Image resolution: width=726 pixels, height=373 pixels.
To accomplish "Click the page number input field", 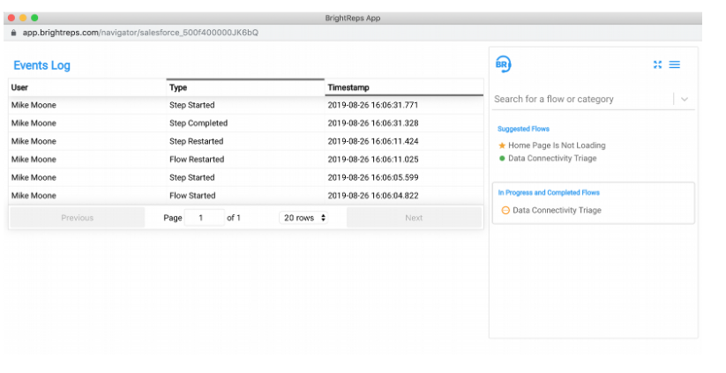I will (x=204, y=218).
